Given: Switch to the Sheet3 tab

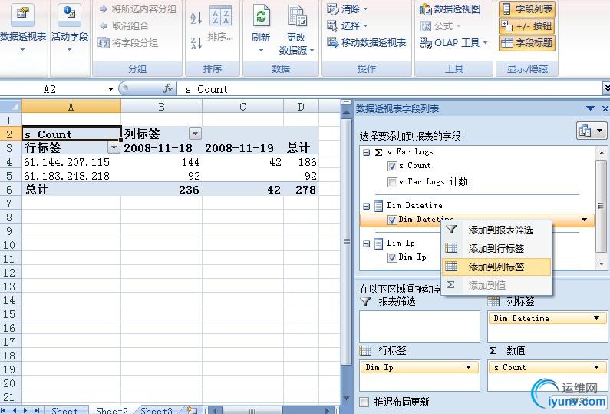Looking at the screenshot, I should [x=156, y=410].
